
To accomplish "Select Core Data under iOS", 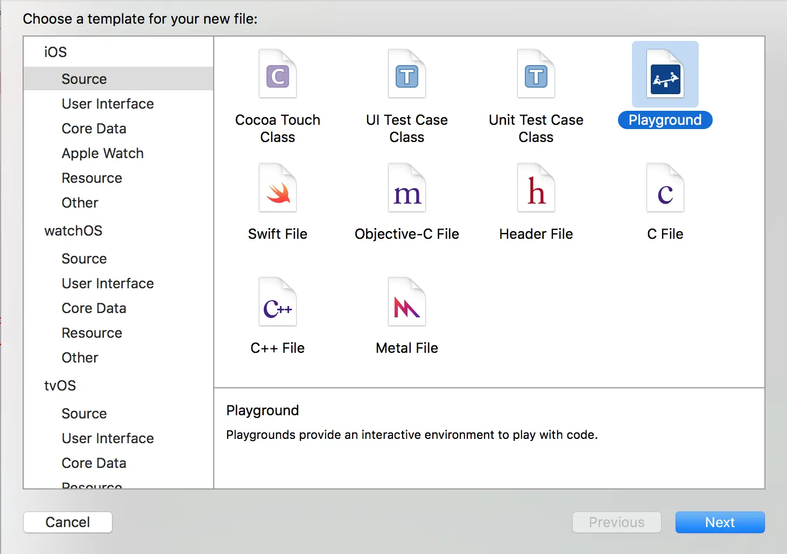I will click(94, 129).
